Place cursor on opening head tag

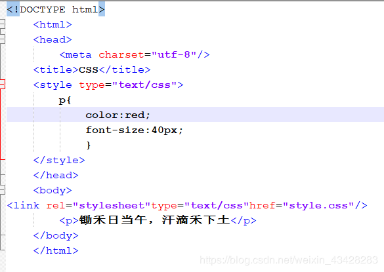53,39
